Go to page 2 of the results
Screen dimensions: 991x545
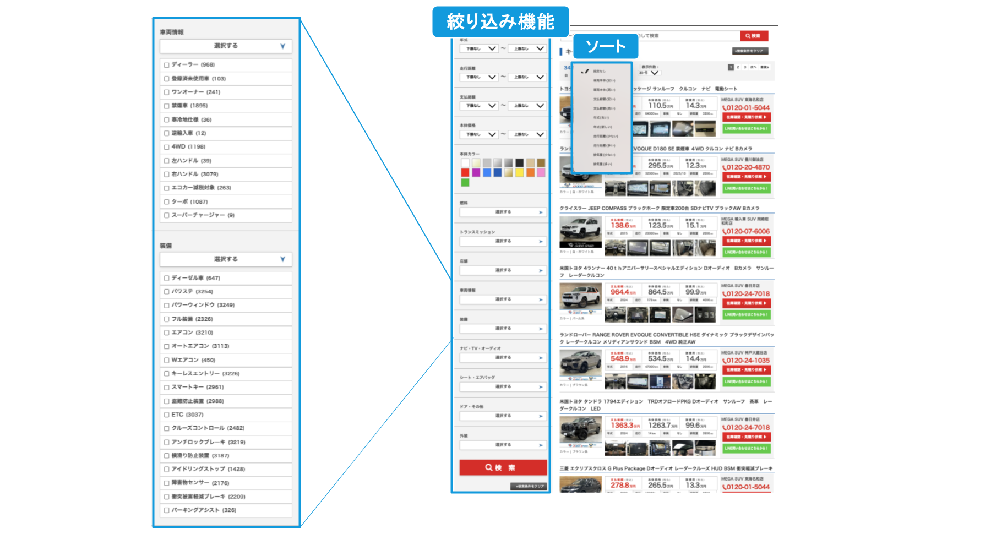point(738,67)
